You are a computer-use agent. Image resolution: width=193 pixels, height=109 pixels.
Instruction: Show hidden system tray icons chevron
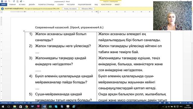tap(163, 107)
